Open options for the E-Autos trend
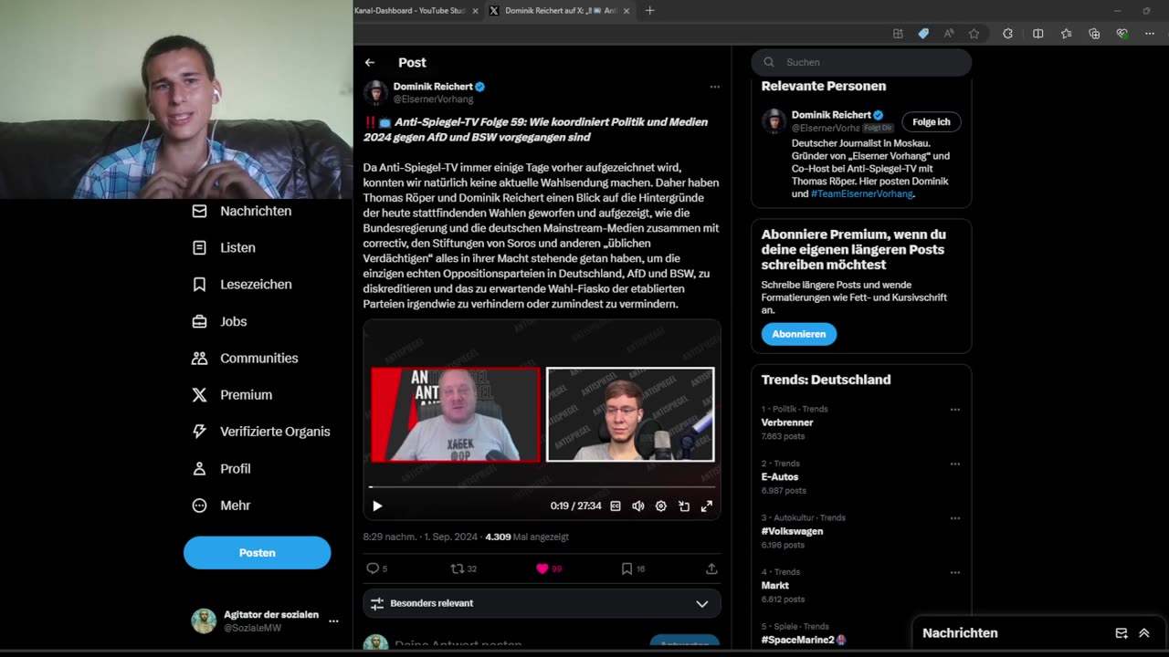 pos(954,464)
